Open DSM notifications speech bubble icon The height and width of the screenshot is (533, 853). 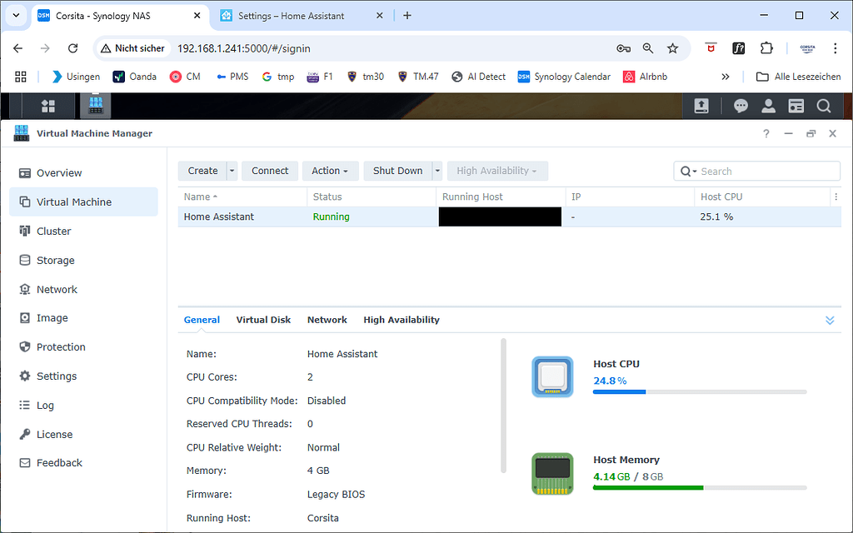pos(741,106)
